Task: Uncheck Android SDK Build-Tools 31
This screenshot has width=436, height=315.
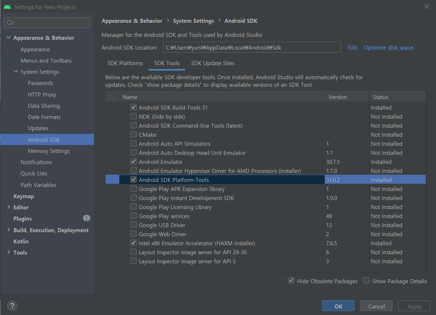Action: (133, 107)
